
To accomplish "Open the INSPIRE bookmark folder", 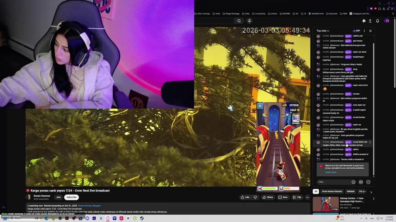I will click(285, 14).
